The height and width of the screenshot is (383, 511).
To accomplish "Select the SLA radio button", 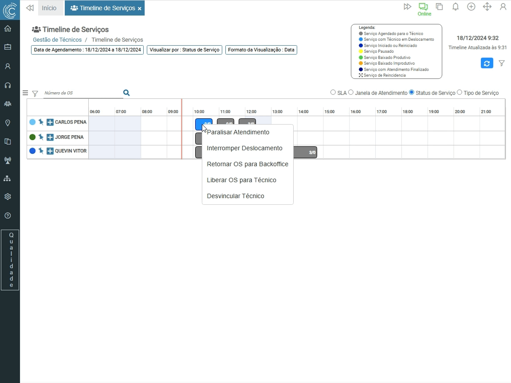I will (x=333, y=93).
